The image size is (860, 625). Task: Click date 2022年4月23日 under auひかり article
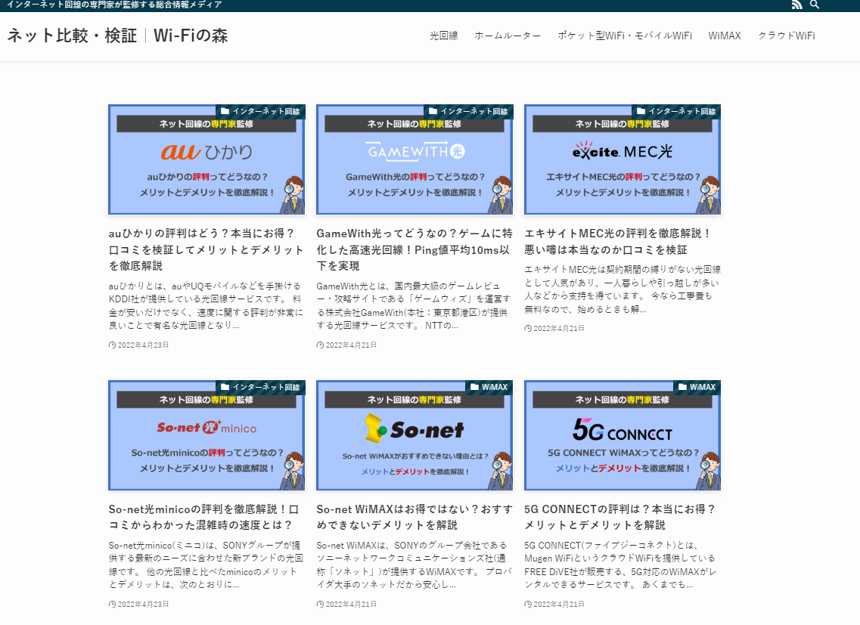pyautogui.click(x=138, y=345)
